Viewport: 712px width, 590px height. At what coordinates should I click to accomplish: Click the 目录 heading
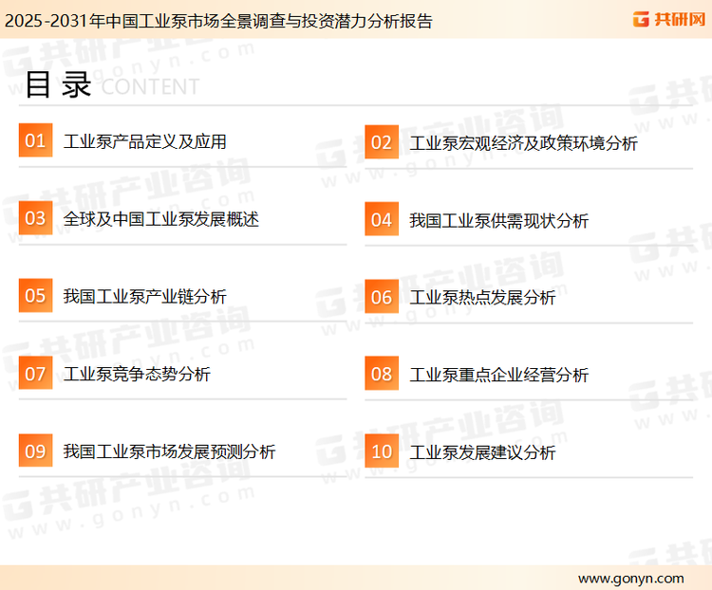[58, 84]
